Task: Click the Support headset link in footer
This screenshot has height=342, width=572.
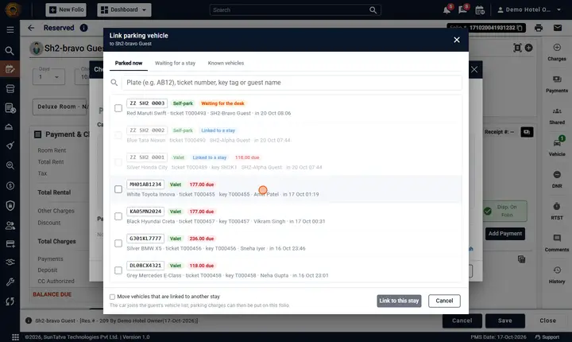Action: point(547,337)
